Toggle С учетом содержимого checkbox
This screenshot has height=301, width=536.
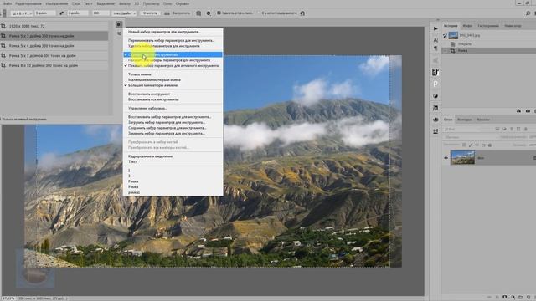(x=259, y=13)
